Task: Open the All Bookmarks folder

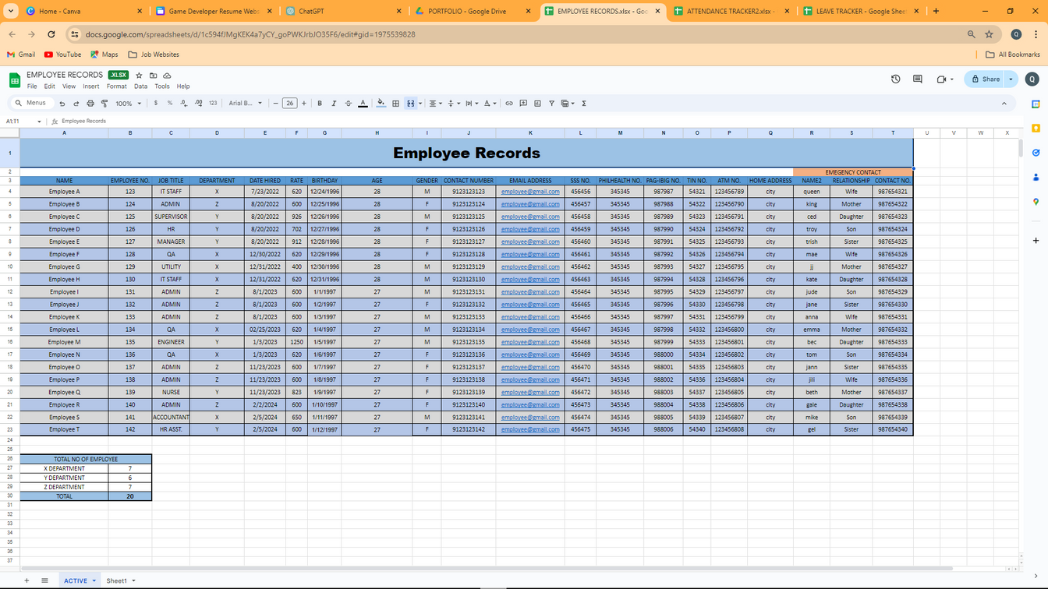Action: [1012, 55]
